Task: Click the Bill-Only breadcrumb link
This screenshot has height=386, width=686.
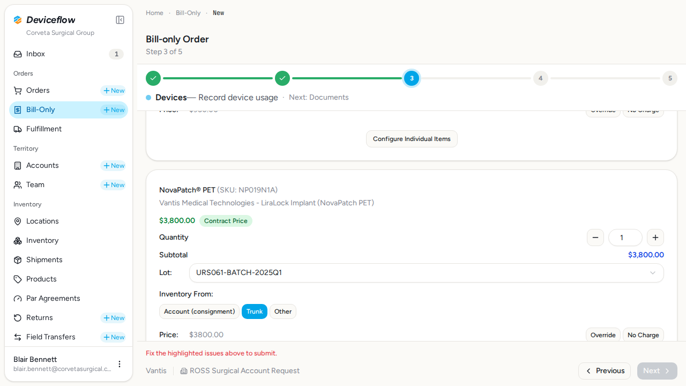Action: coord(188,13)
